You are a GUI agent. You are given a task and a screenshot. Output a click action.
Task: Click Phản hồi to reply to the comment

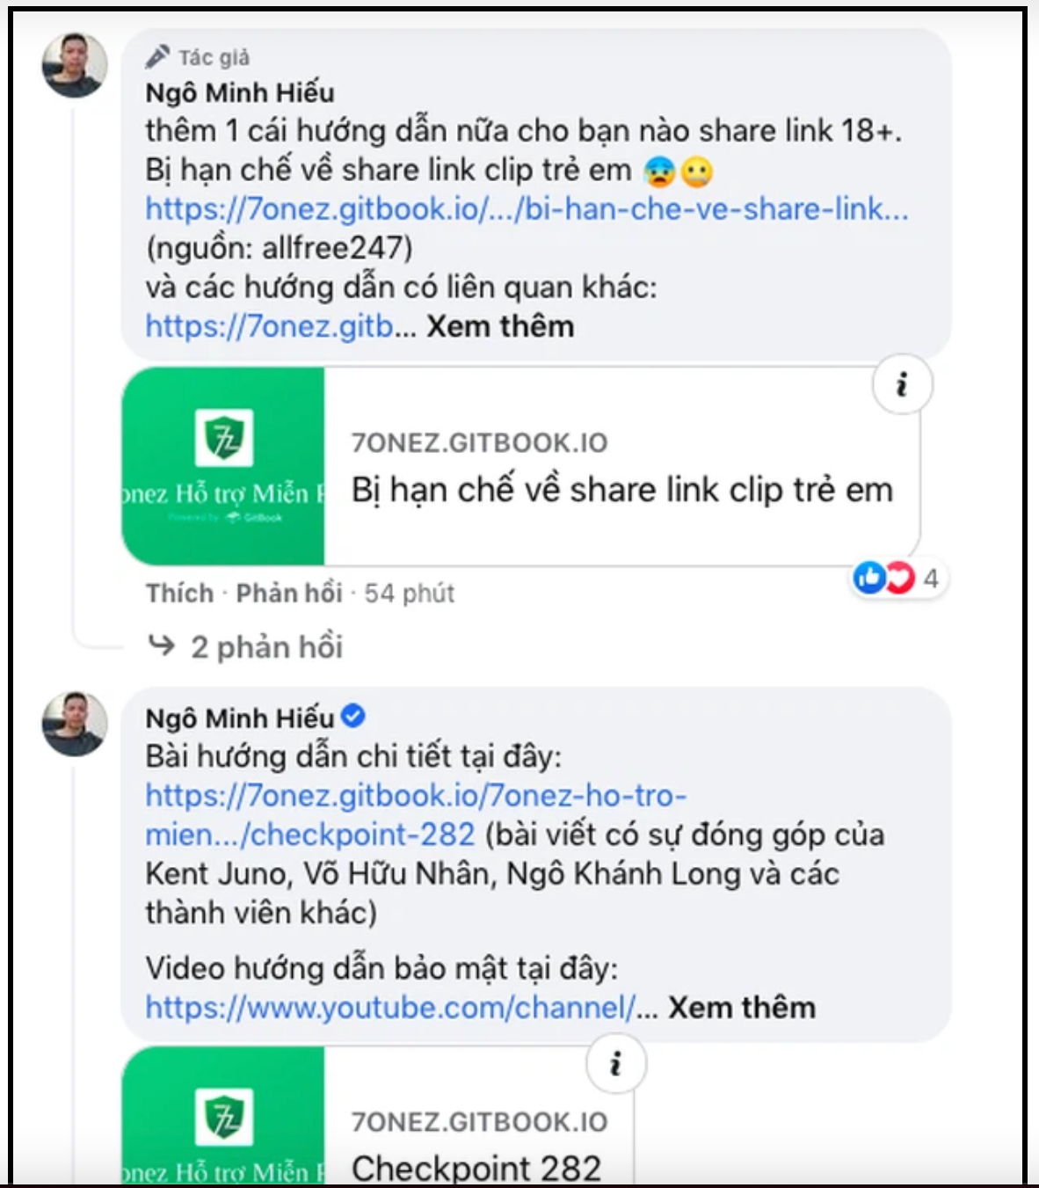(x=289, y=592)
